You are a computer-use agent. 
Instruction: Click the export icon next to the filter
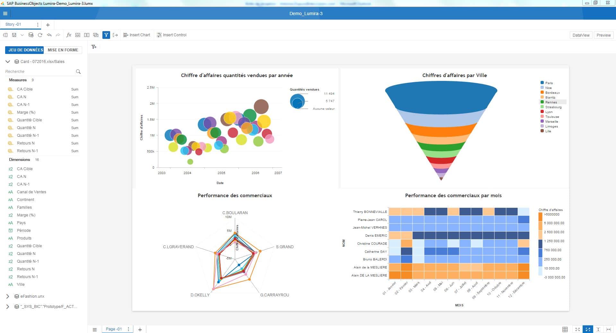(x=116, y=35)
